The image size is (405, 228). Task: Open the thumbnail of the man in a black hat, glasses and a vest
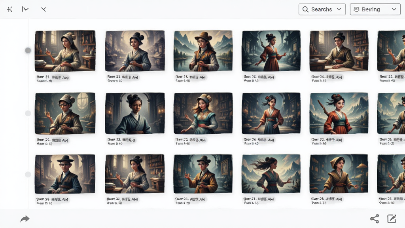point(65,174)
